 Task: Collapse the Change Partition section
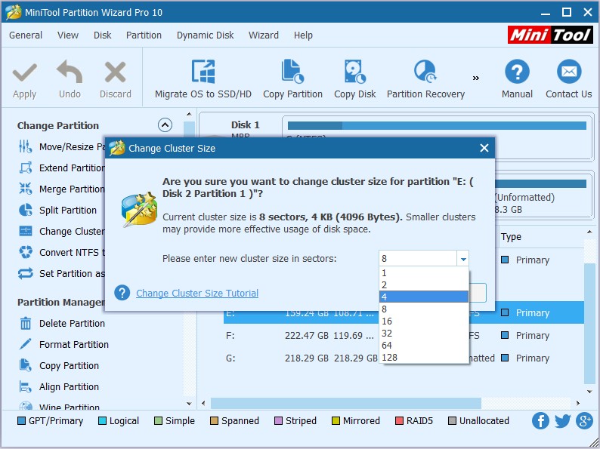[x=165, y=125]
